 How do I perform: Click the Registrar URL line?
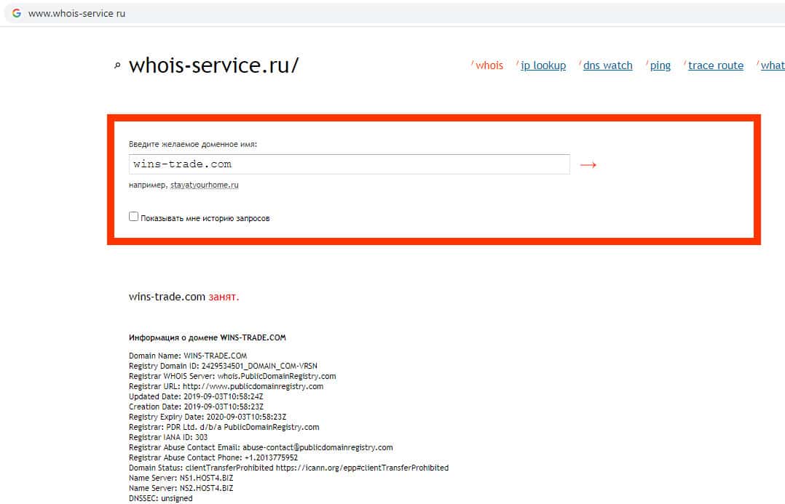226,386
